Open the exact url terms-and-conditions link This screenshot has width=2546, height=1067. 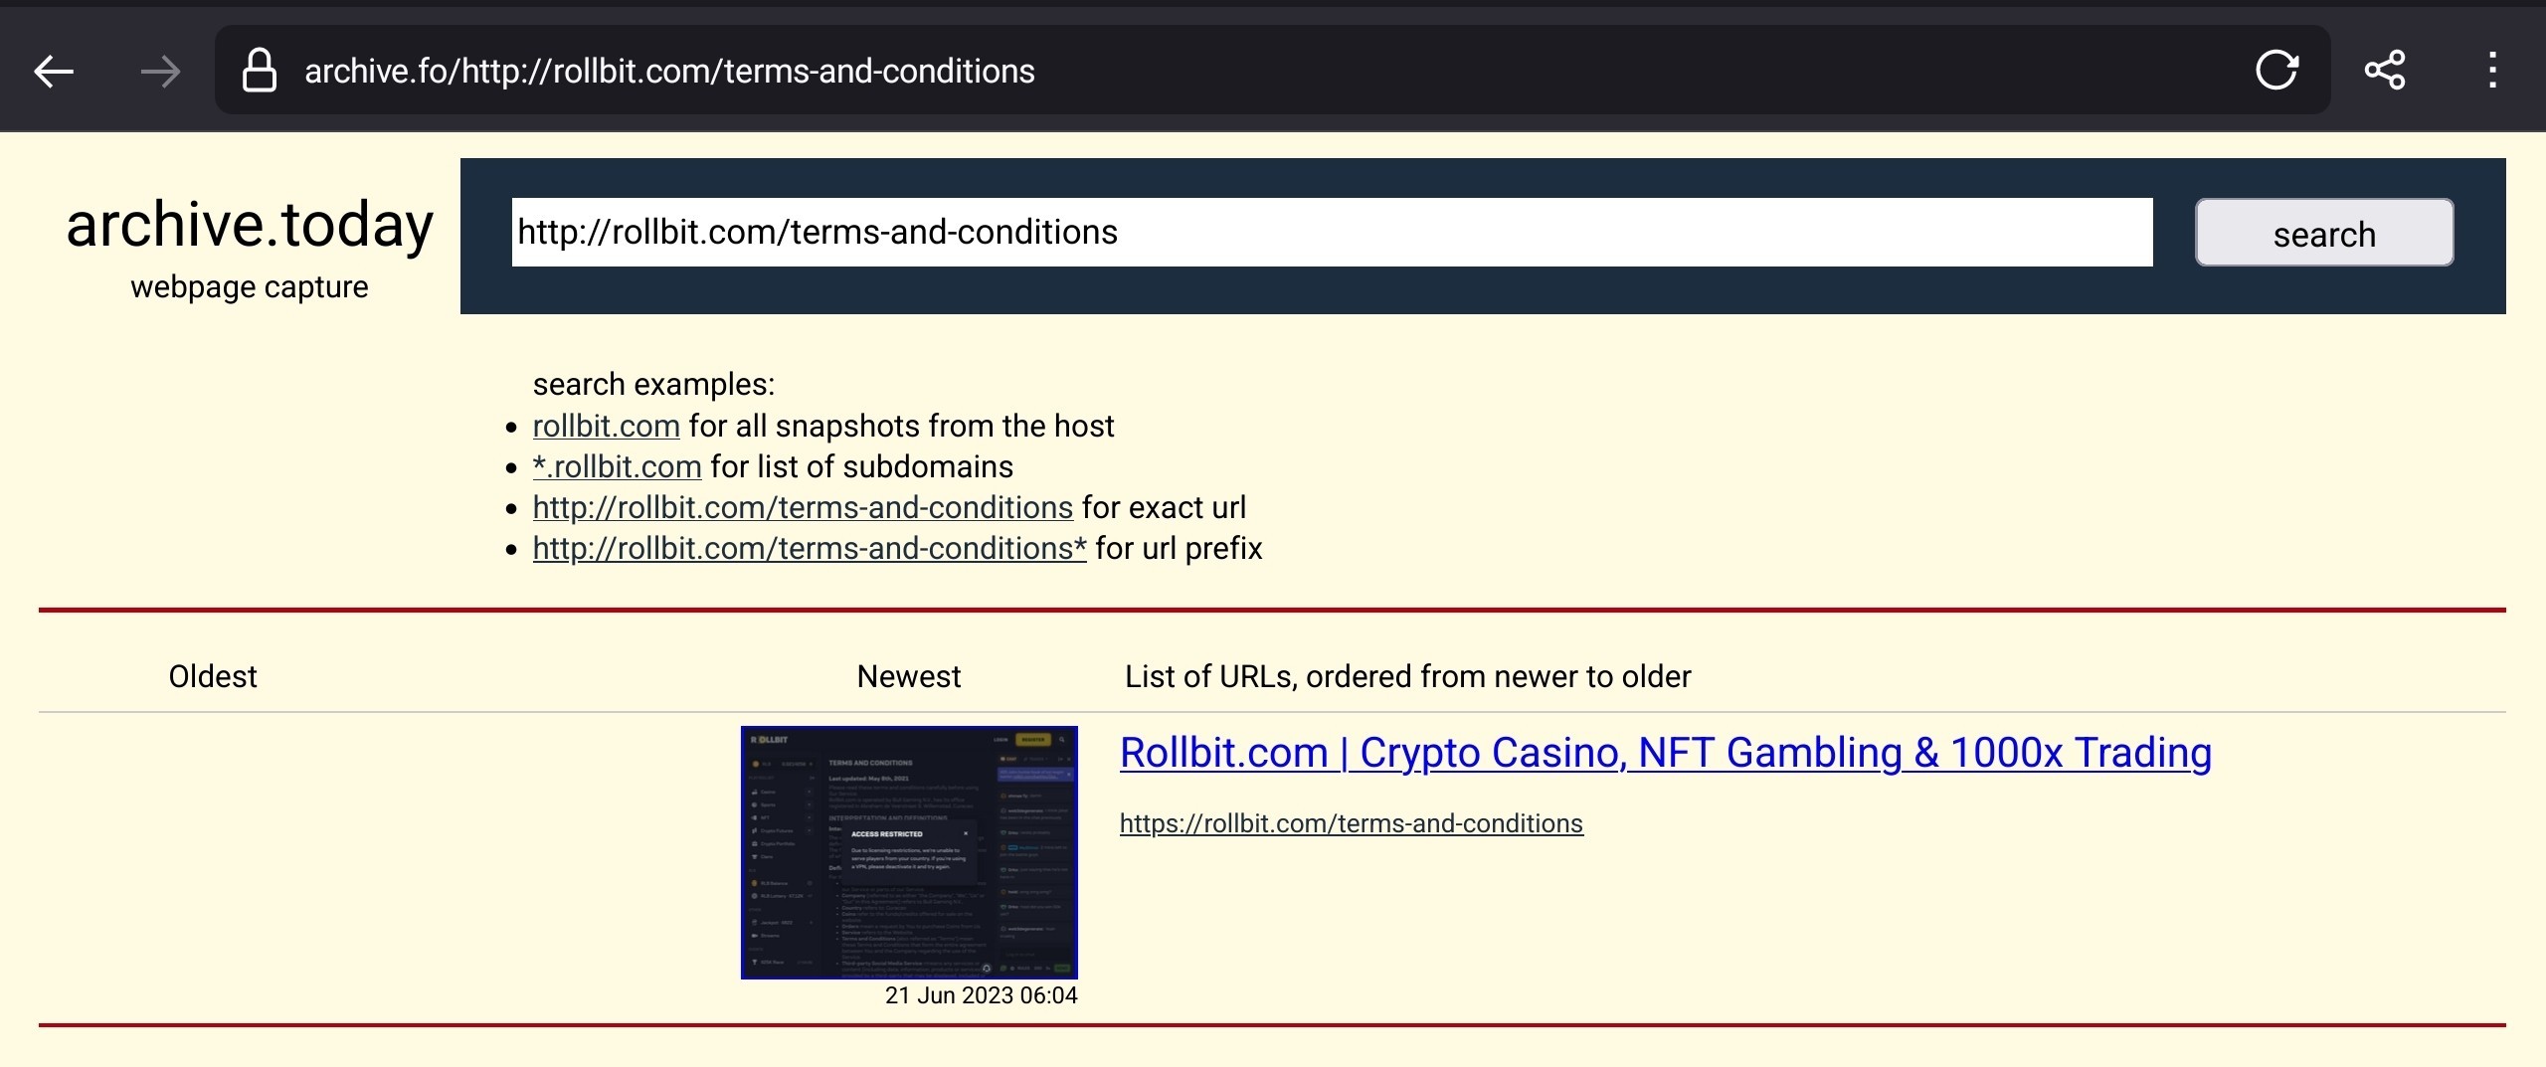click(803, 507)
